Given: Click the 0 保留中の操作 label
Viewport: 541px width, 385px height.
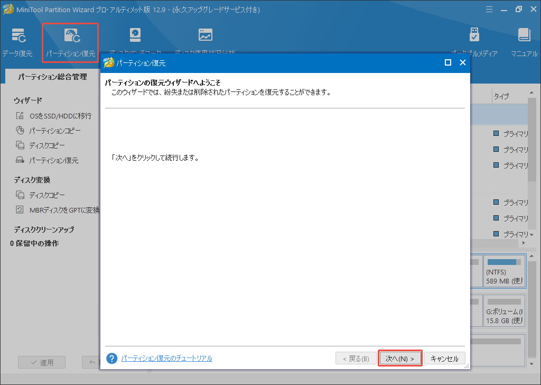Looking at the screenshot, I should 34,243.
